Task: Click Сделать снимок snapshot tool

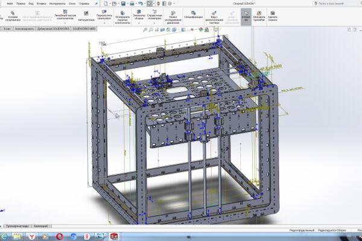Action: pyautogui.click(x=273, y=16)
